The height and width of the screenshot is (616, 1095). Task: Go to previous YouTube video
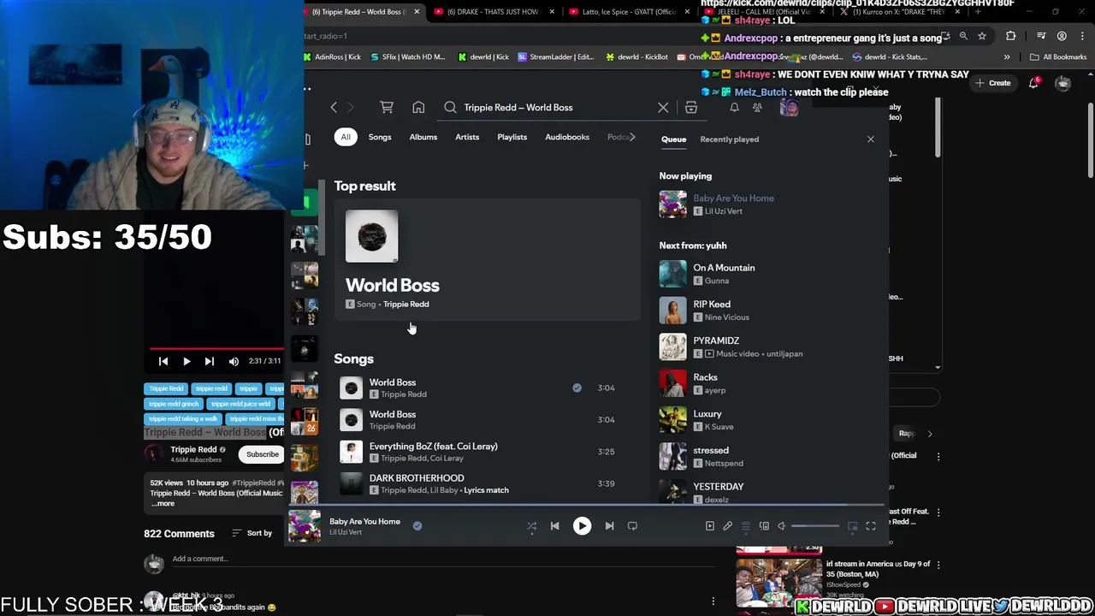pyautogui.click(x=163, y=362)
